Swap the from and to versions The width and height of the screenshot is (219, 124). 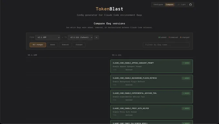point(96,37)
